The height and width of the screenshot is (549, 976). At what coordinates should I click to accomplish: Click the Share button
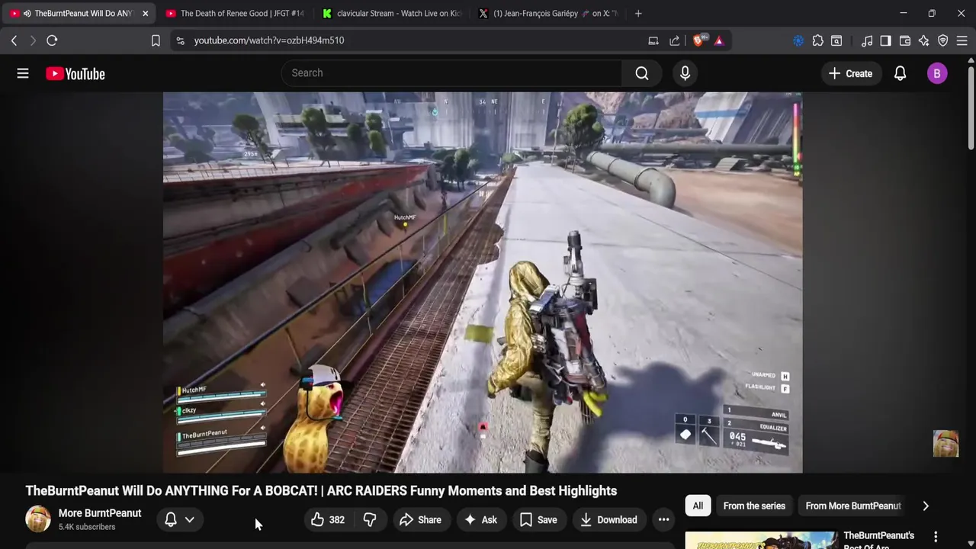(x=420, y=519)
